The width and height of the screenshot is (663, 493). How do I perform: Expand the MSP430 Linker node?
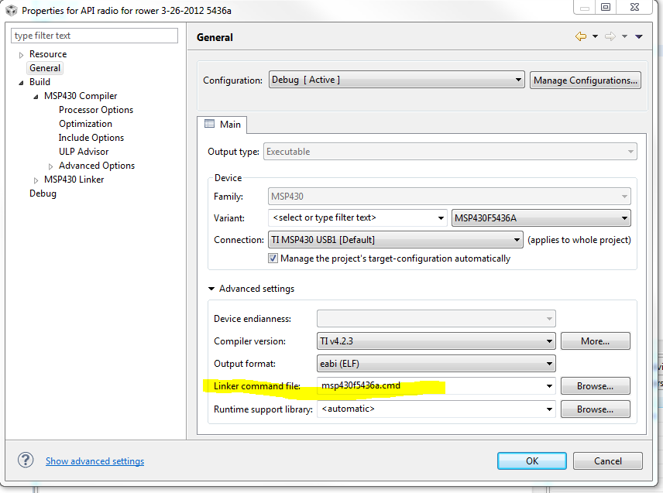36,180
